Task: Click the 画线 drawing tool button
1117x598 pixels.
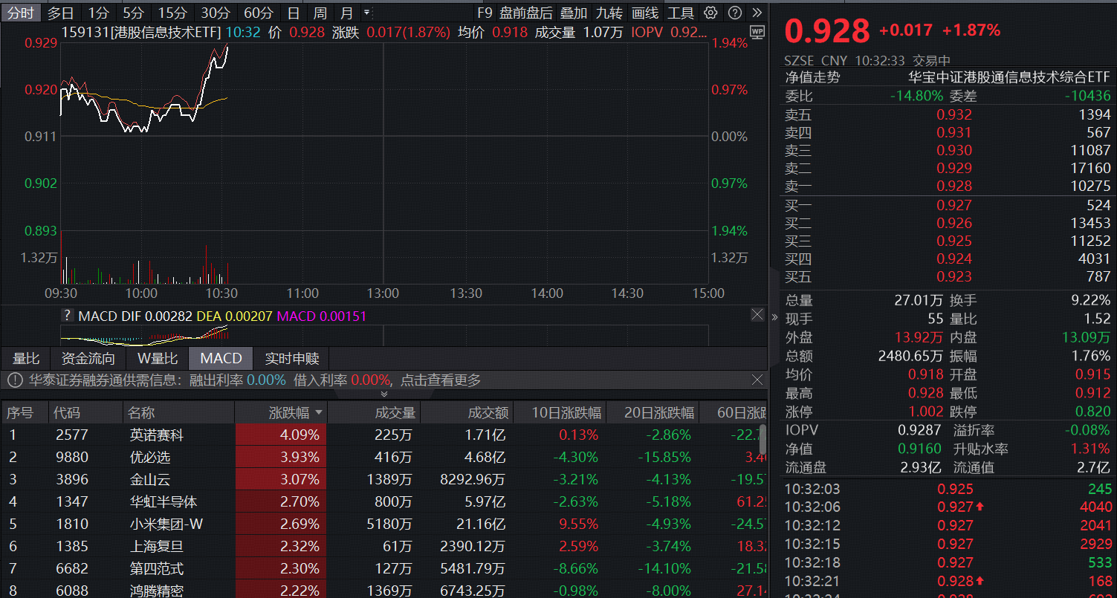Action: pyautogui.click(x=644, y=13)
